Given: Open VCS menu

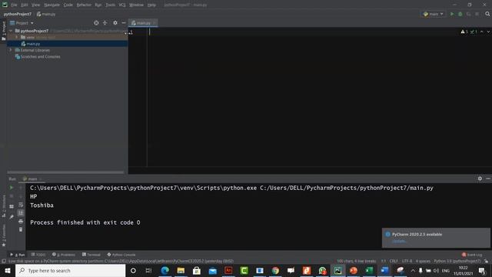Looking at the screenshot, I should [122, 5].
